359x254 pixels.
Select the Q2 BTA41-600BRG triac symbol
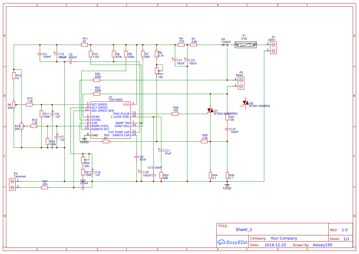(245, 103)
